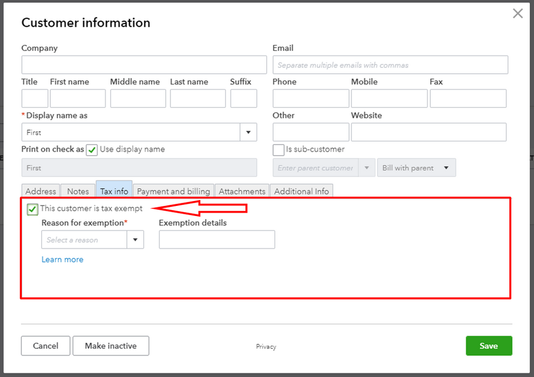Close the Customer information dialog
The image size is (534, 377).
(517, 14)
